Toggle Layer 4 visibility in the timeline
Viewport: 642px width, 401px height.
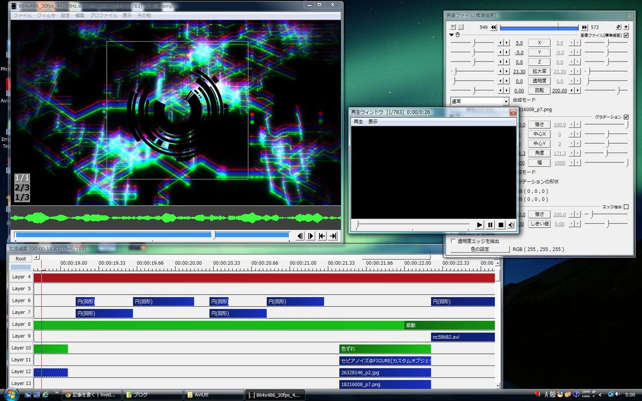(x=21, y=277)
